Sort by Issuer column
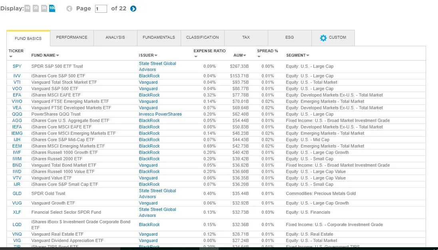Viewport: 438px width, 250px height. tap(148, 55)
